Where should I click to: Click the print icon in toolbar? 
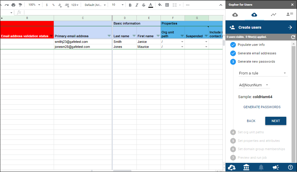[x=13, y=5]
